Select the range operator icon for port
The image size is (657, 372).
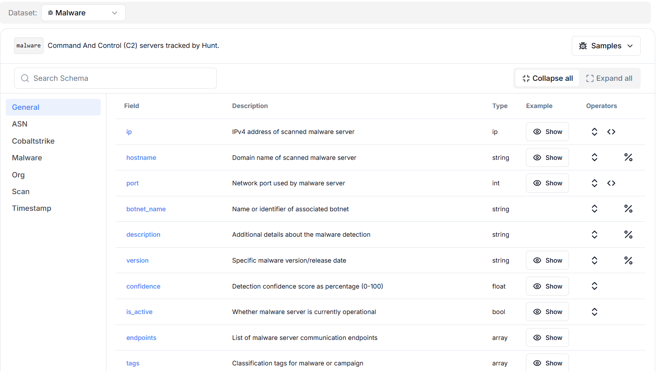(x=611, y=183)
